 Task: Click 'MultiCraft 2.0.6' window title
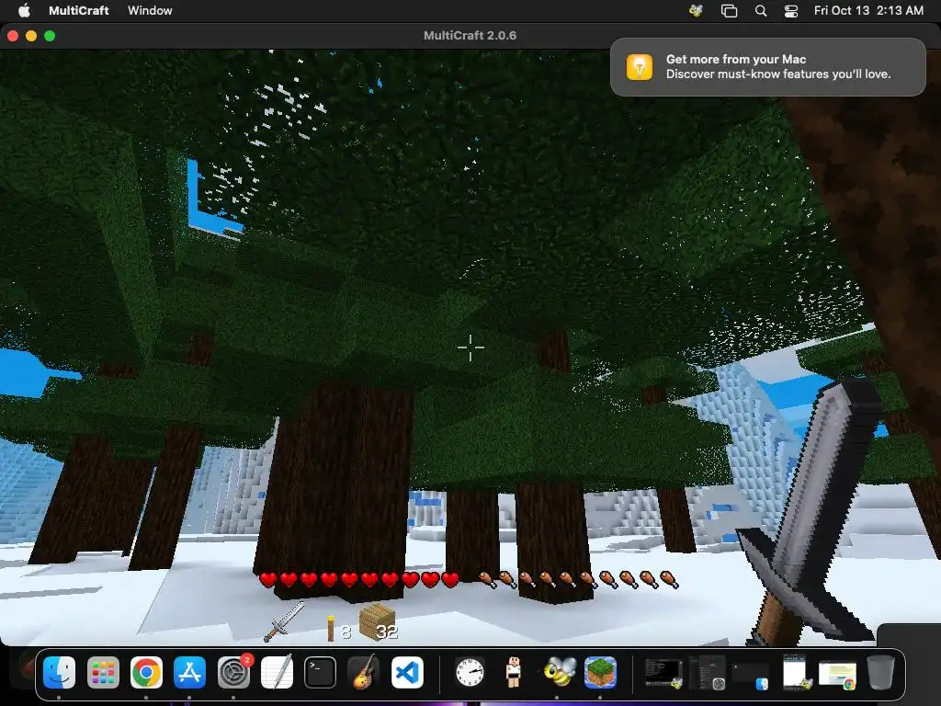coord(470,36)
